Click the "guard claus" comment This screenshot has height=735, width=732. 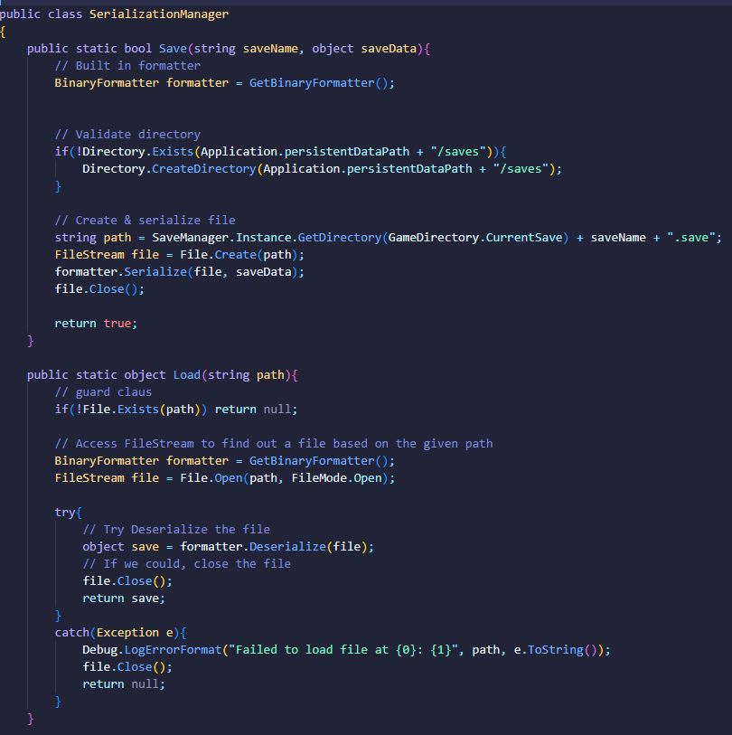pyautogui.click(x=103, y=391)
